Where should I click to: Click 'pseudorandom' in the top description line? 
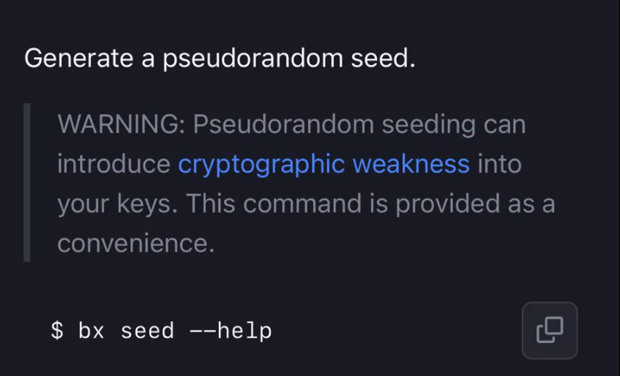pyautogui.click(x=247, y=58)
